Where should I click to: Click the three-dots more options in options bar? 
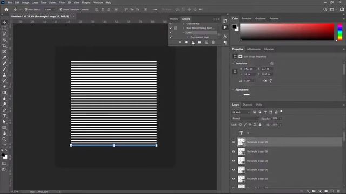[155, 9]
